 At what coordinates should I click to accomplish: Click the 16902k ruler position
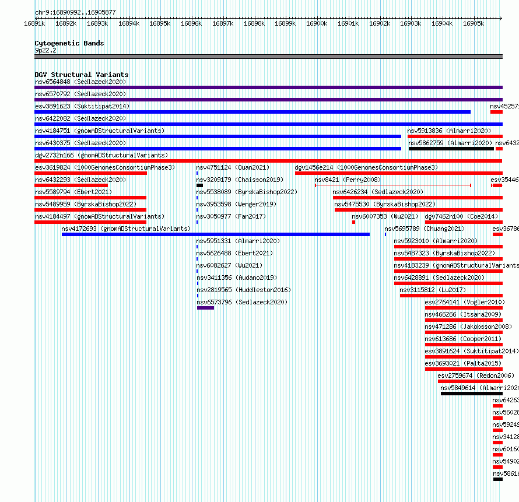pyautogui.click(x=379, y=23)
